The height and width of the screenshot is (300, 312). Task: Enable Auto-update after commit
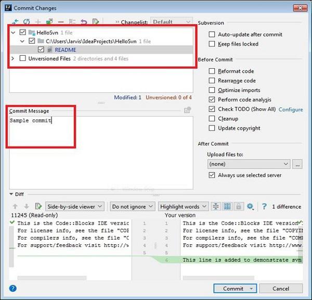[x=212, y=34]
